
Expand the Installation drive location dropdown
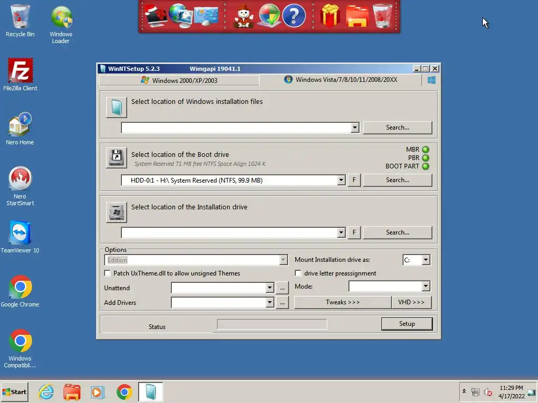340,232
